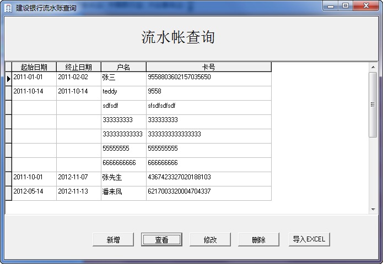The height and width of the screenshot is (264, 383).
Task: Minimize the 建设银行流水账查询 window
Action: point(331,6)
